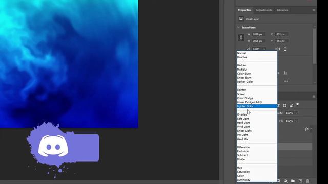This screenshot has width=328, height=184.
Task: Click the align bottom edges icon
Action: tap(285, 73)
